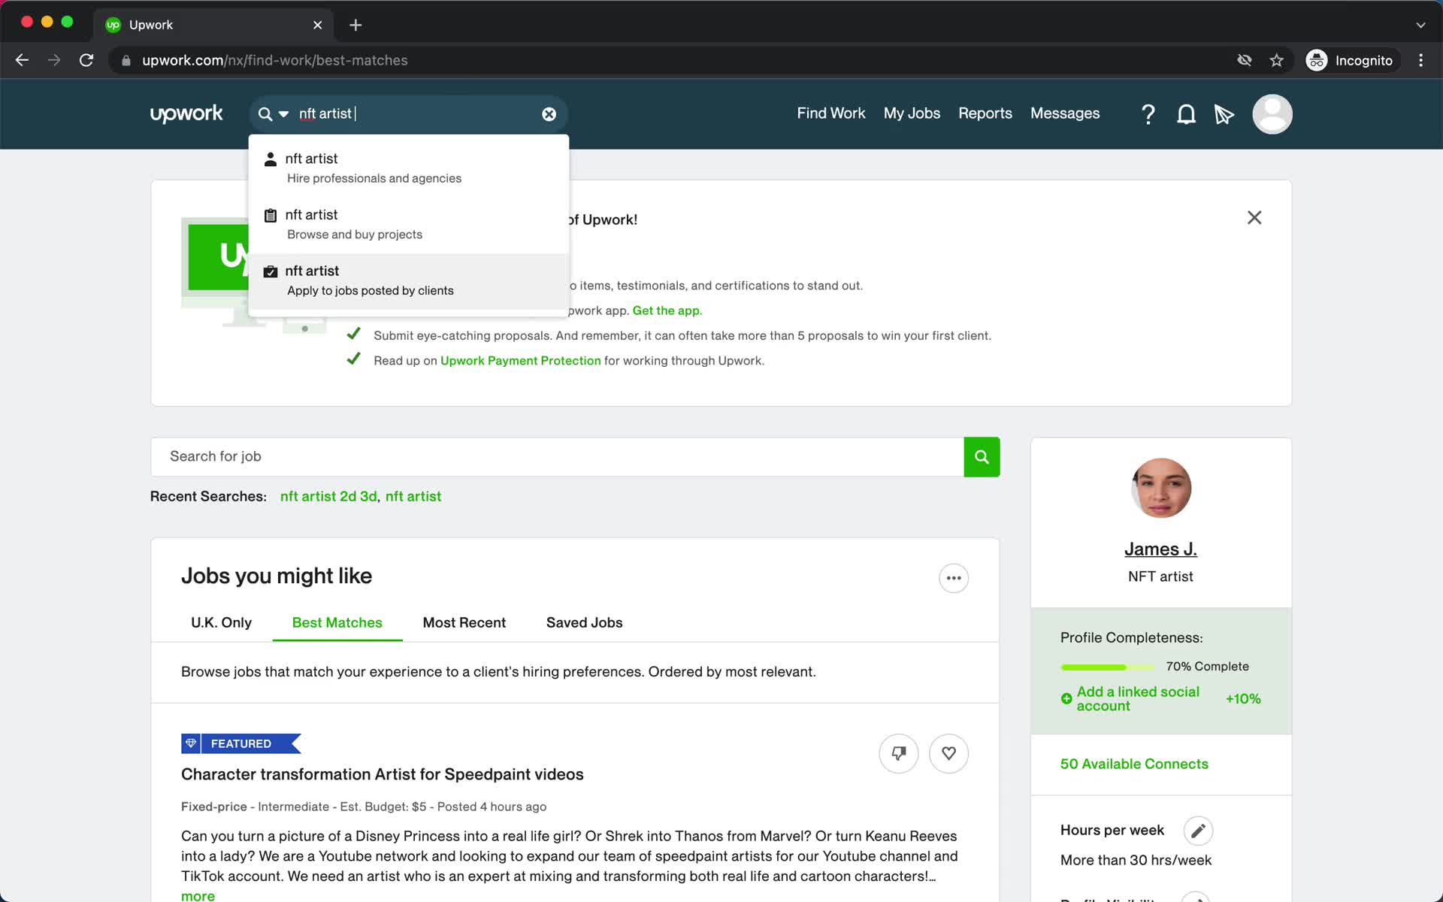Save the Speedpaint job with heart icon
This screenshot has height=902, width=1443.
coord(948,753)
